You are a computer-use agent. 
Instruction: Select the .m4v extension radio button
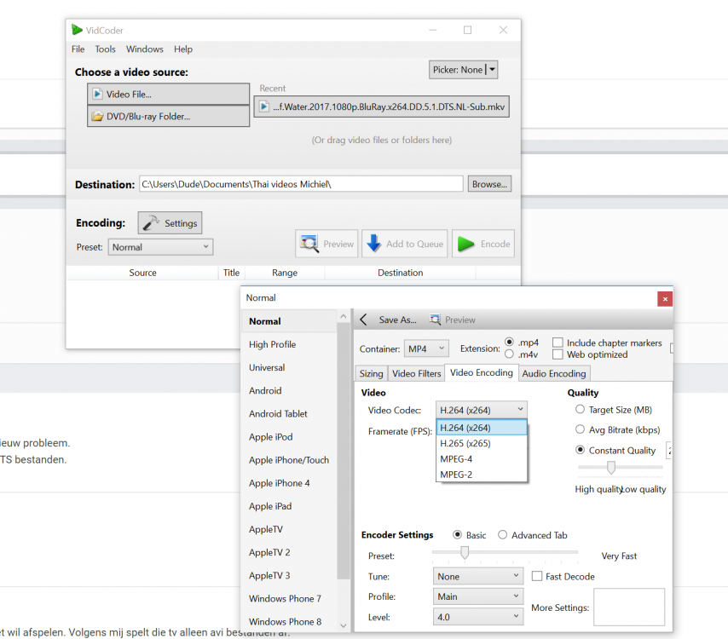[x=510, y=354]
